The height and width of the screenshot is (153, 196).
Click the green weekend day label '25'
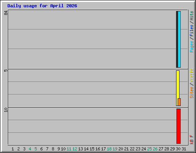pos(149,149)
